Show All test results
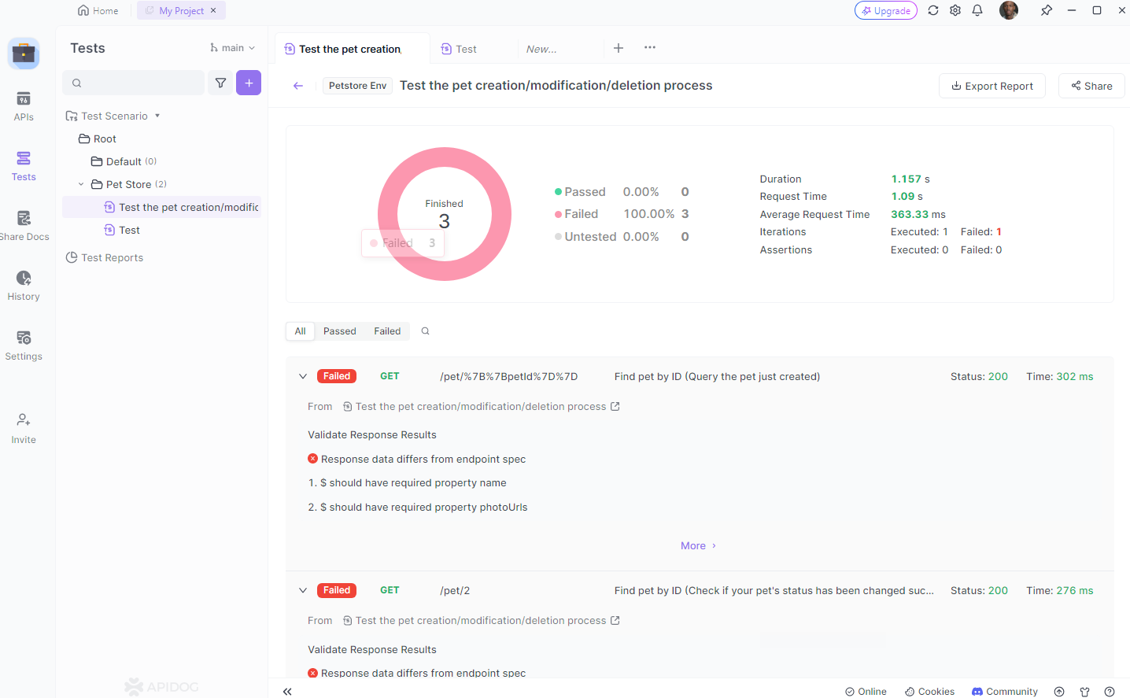The image size is (1130, 698). pyautogui.click(x=299, y=331)
